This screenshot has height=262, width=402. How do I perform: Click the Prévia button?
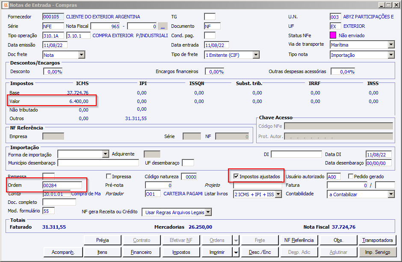point(102,240)
